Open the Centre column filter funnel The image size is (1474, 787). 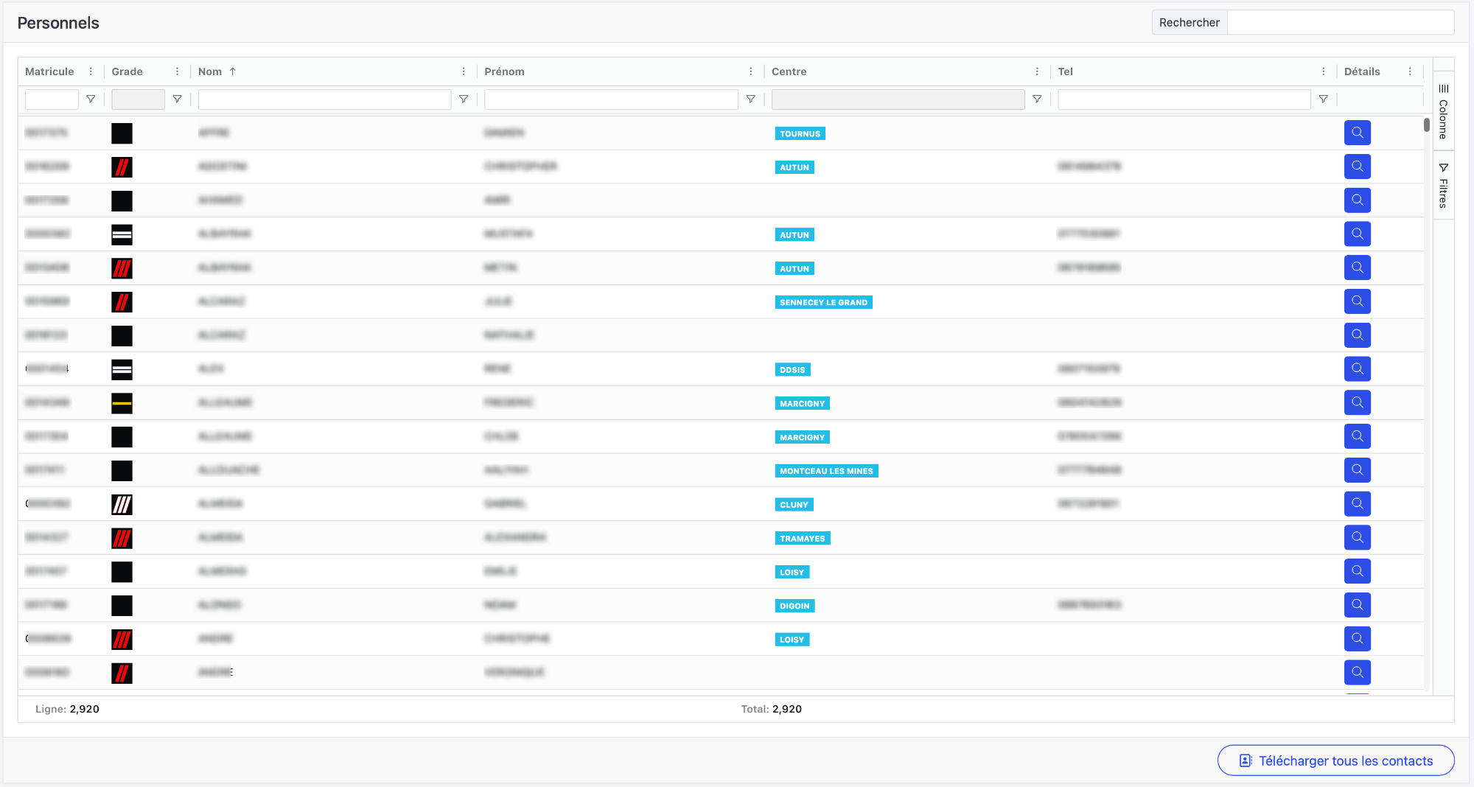click(x=1036, y=99)
